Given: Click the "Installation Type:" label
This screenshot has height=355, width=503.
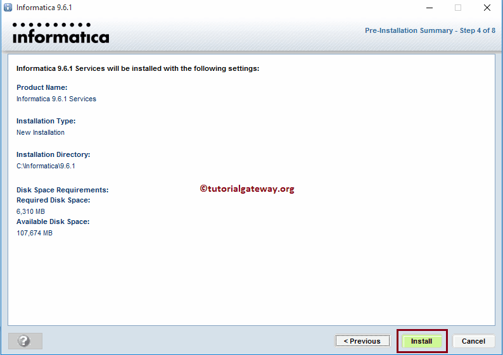Looking at the screenshot, I should (46, 121).
